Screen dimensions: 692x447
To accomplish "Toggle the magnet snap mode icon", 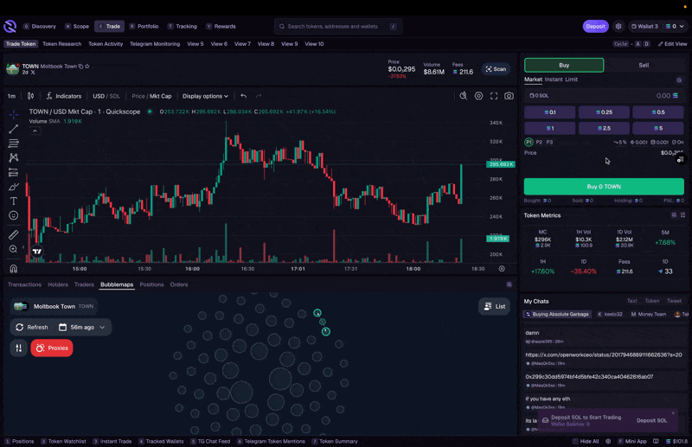I will tap(14, 268).
